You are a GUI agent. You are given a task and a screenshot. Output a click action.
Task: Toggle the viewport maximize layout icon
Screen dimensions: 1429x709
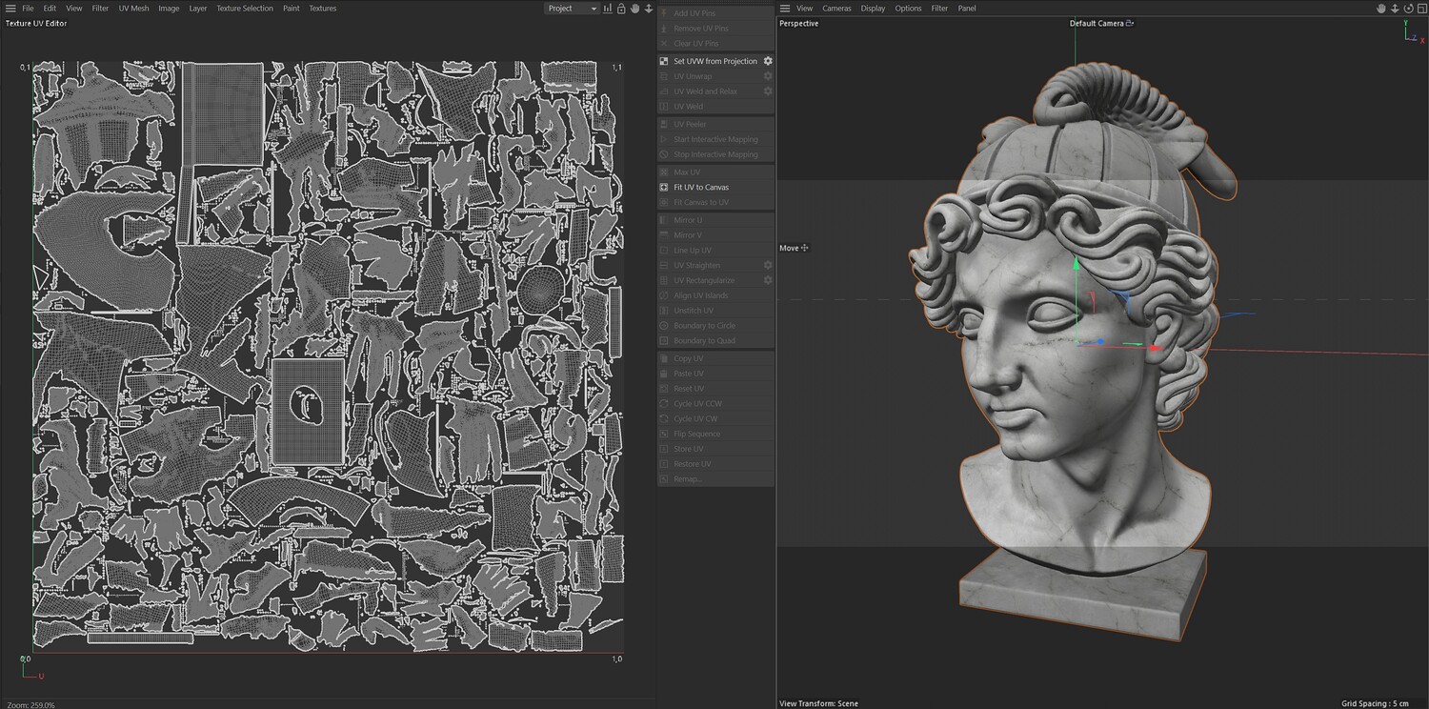coord(1421,9)
